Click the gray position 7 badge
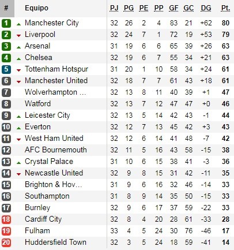 6,92
